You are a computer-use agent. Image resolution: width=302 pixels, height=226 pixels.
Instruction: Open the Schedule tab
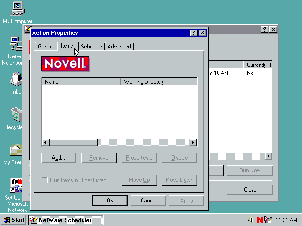click(x=91, y=47)
